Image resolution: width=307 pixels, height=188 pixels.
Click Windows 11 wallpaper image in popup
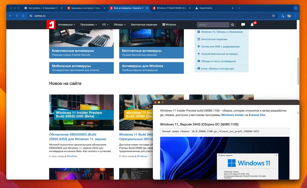point(225,158)
